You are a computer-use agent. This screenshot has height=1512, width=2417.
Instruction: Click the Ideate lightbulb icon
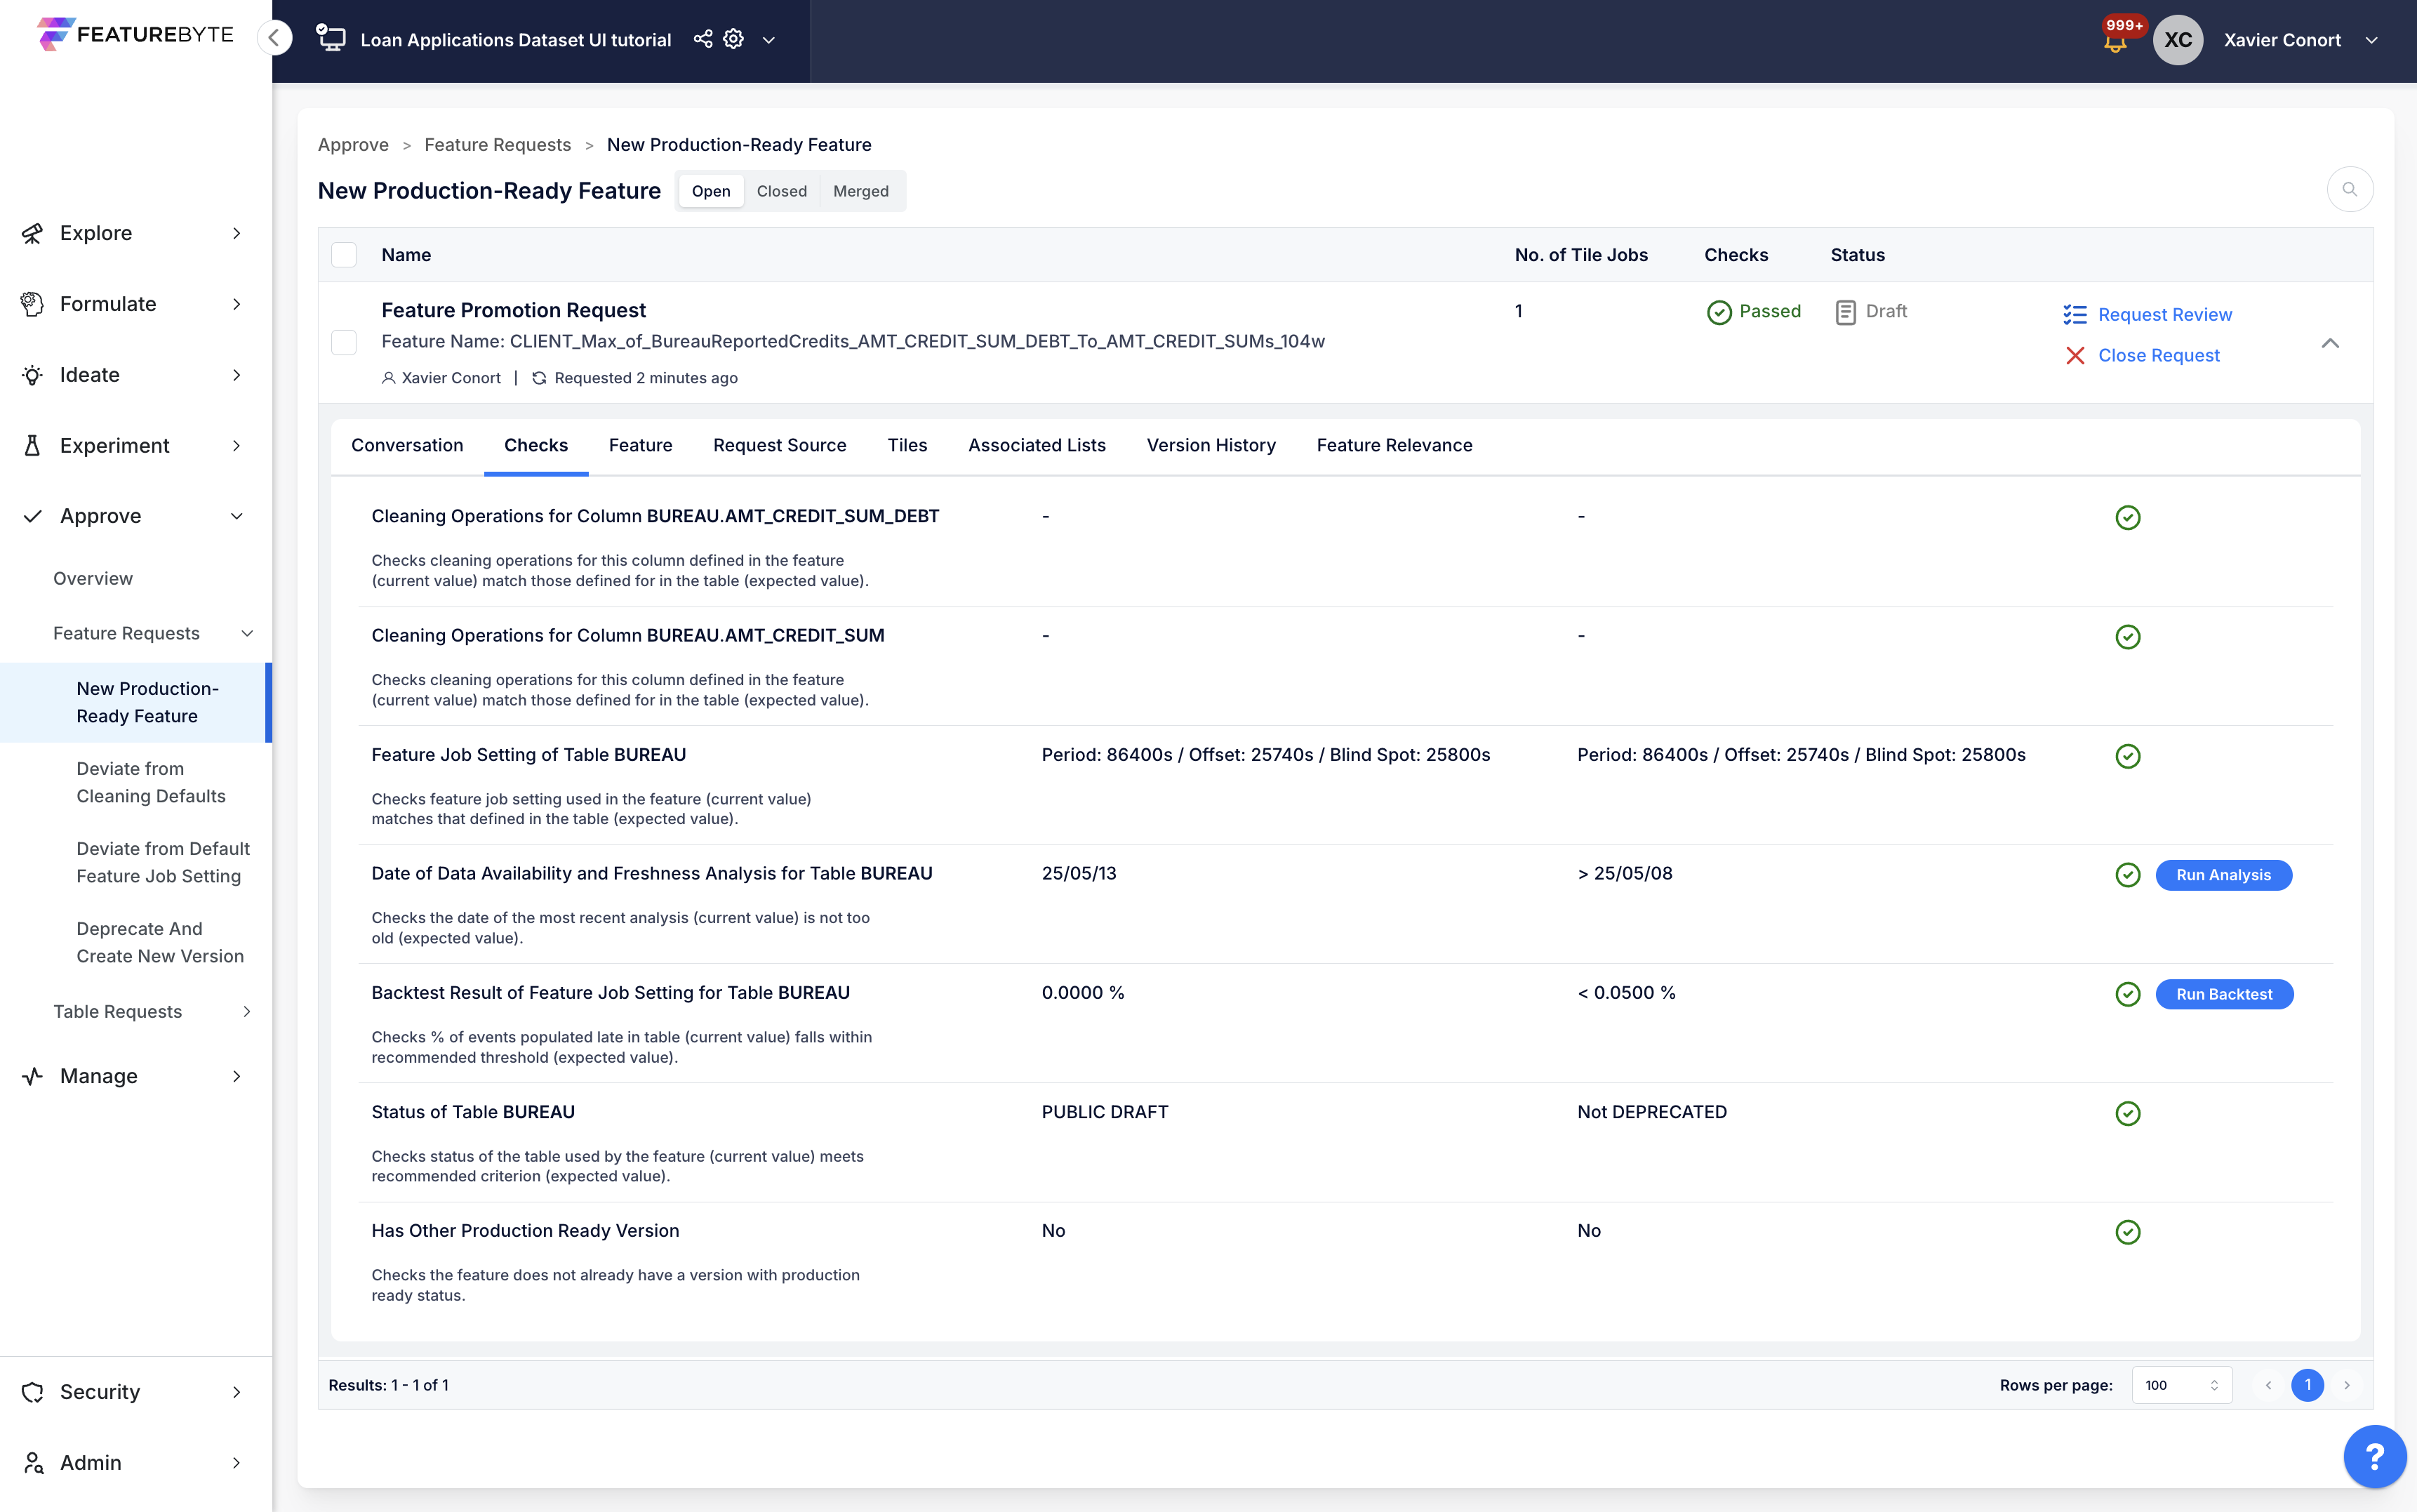32,375
